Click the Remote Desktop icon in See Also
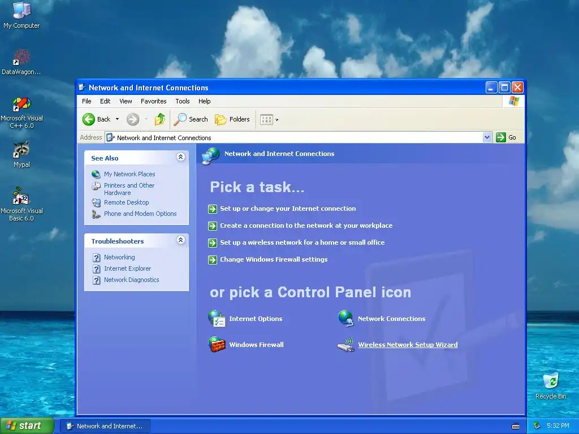The image size is (579, 434). (x=96, y=203)
